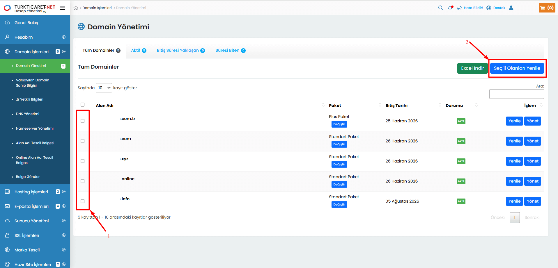Select the .xyz domain checkbox
Image resolution: width=558 pixels, height=268 pixels.
(83, 161)
